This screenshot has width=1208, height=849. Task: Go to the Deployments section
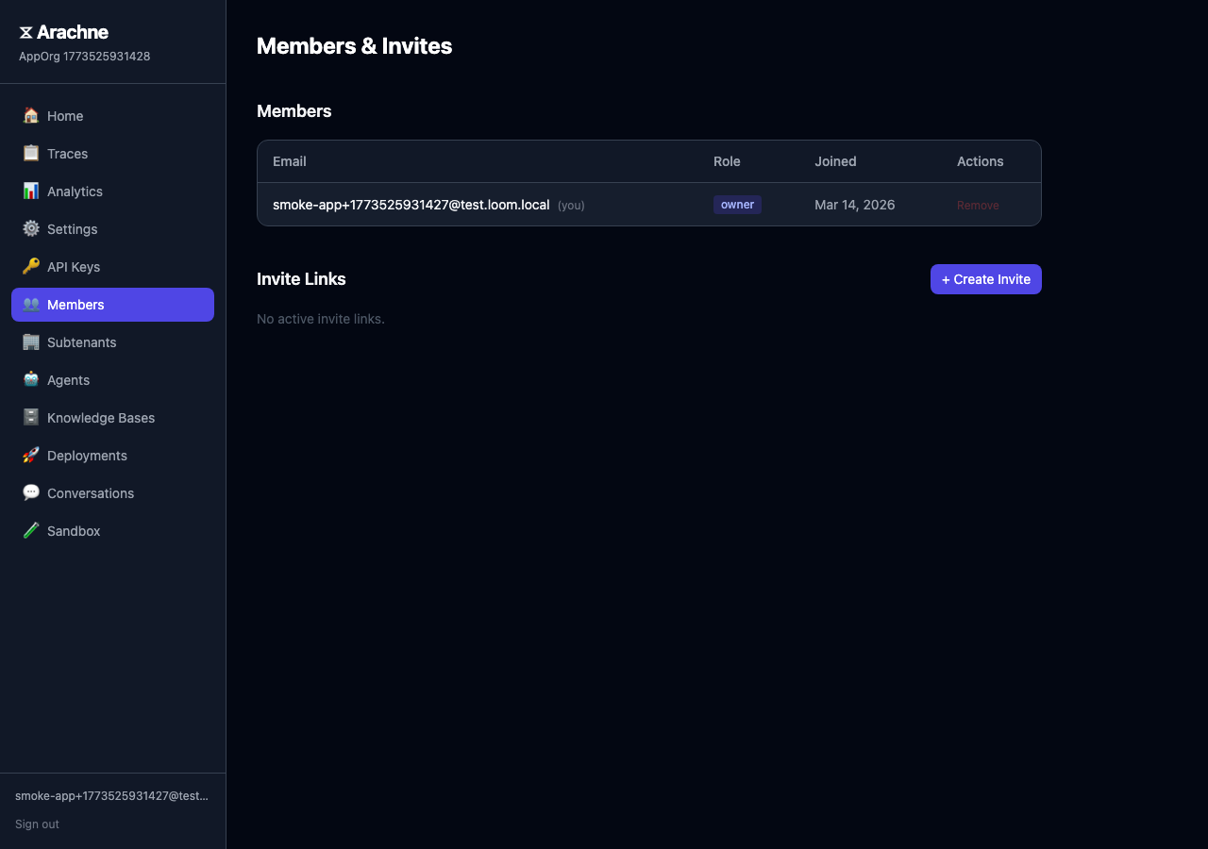click(87, 456)
